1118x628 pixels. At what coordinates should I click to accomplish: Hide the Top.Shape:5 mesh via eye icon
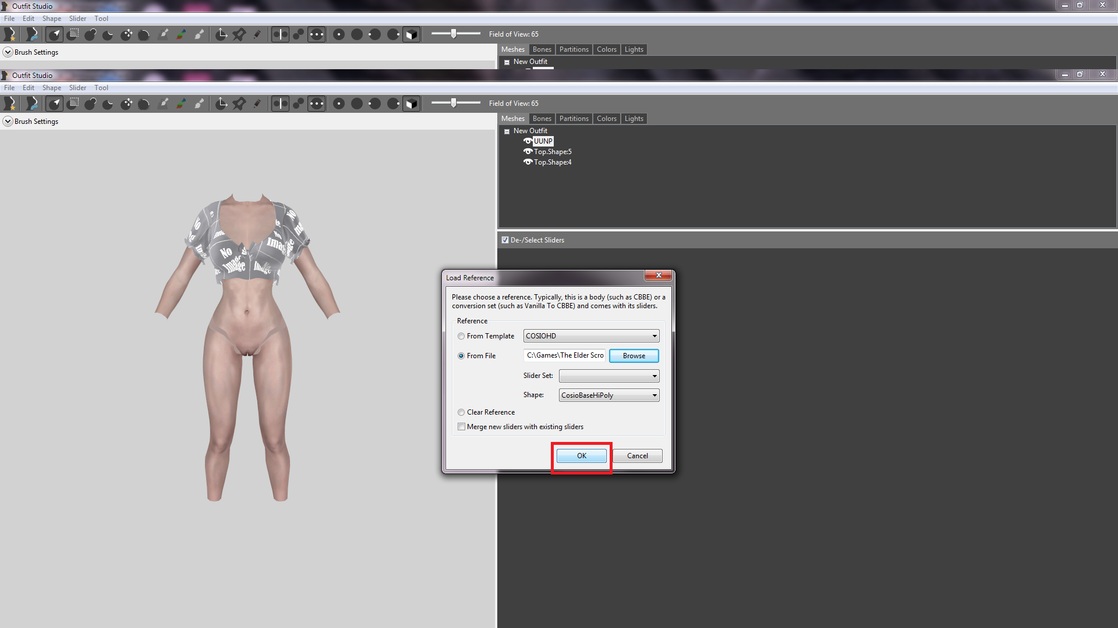528,152
